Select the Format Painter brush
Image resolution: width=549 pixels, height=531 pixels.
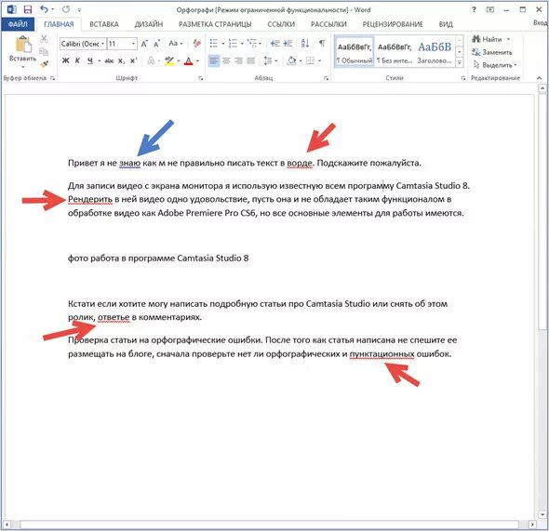(x=44, y=64)
